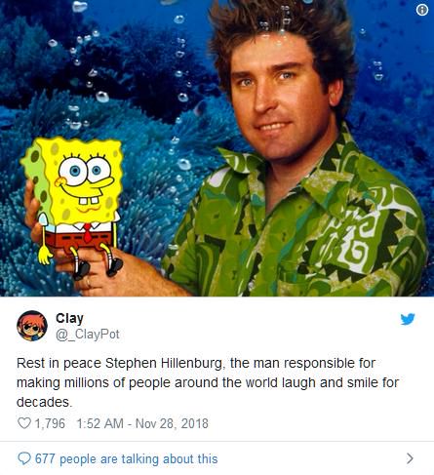Click the SpongeBob figure in the photo
Screen dimensions: 434x475
click(x=74, y=205)
